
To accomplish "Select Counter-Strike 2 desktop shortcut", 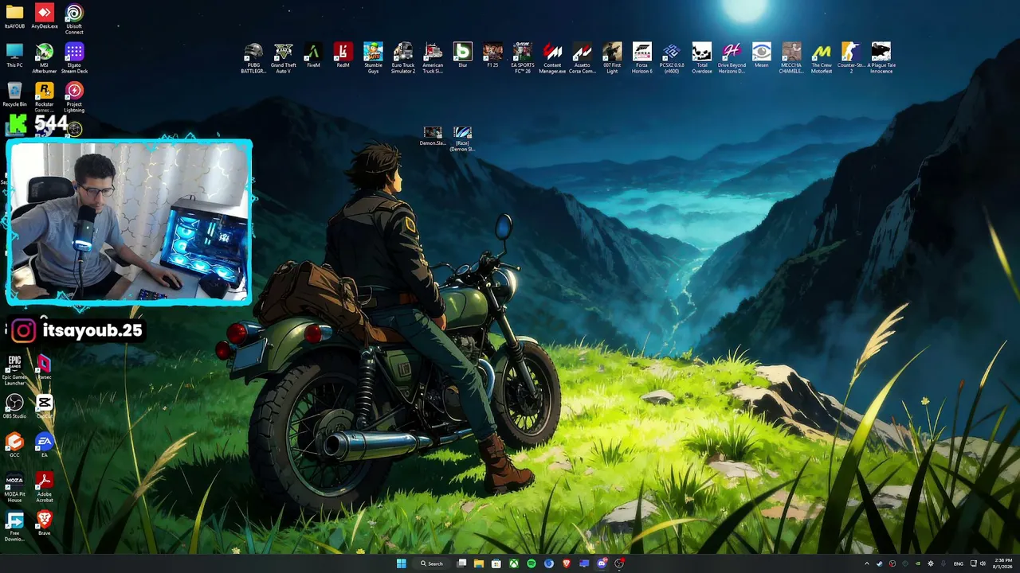I will point(851,58).
